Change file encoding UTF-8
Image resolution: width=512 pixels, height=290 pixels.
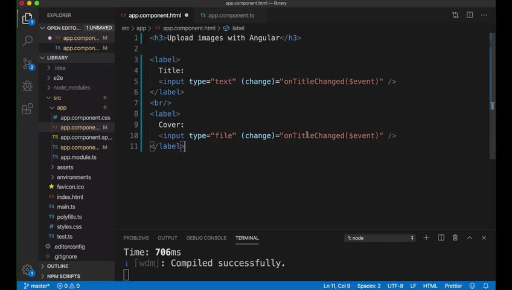point(395,286)
